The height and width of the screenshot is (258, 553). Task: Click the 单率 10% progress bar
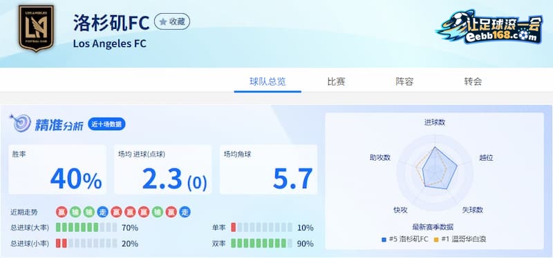(x=262, y=228)
